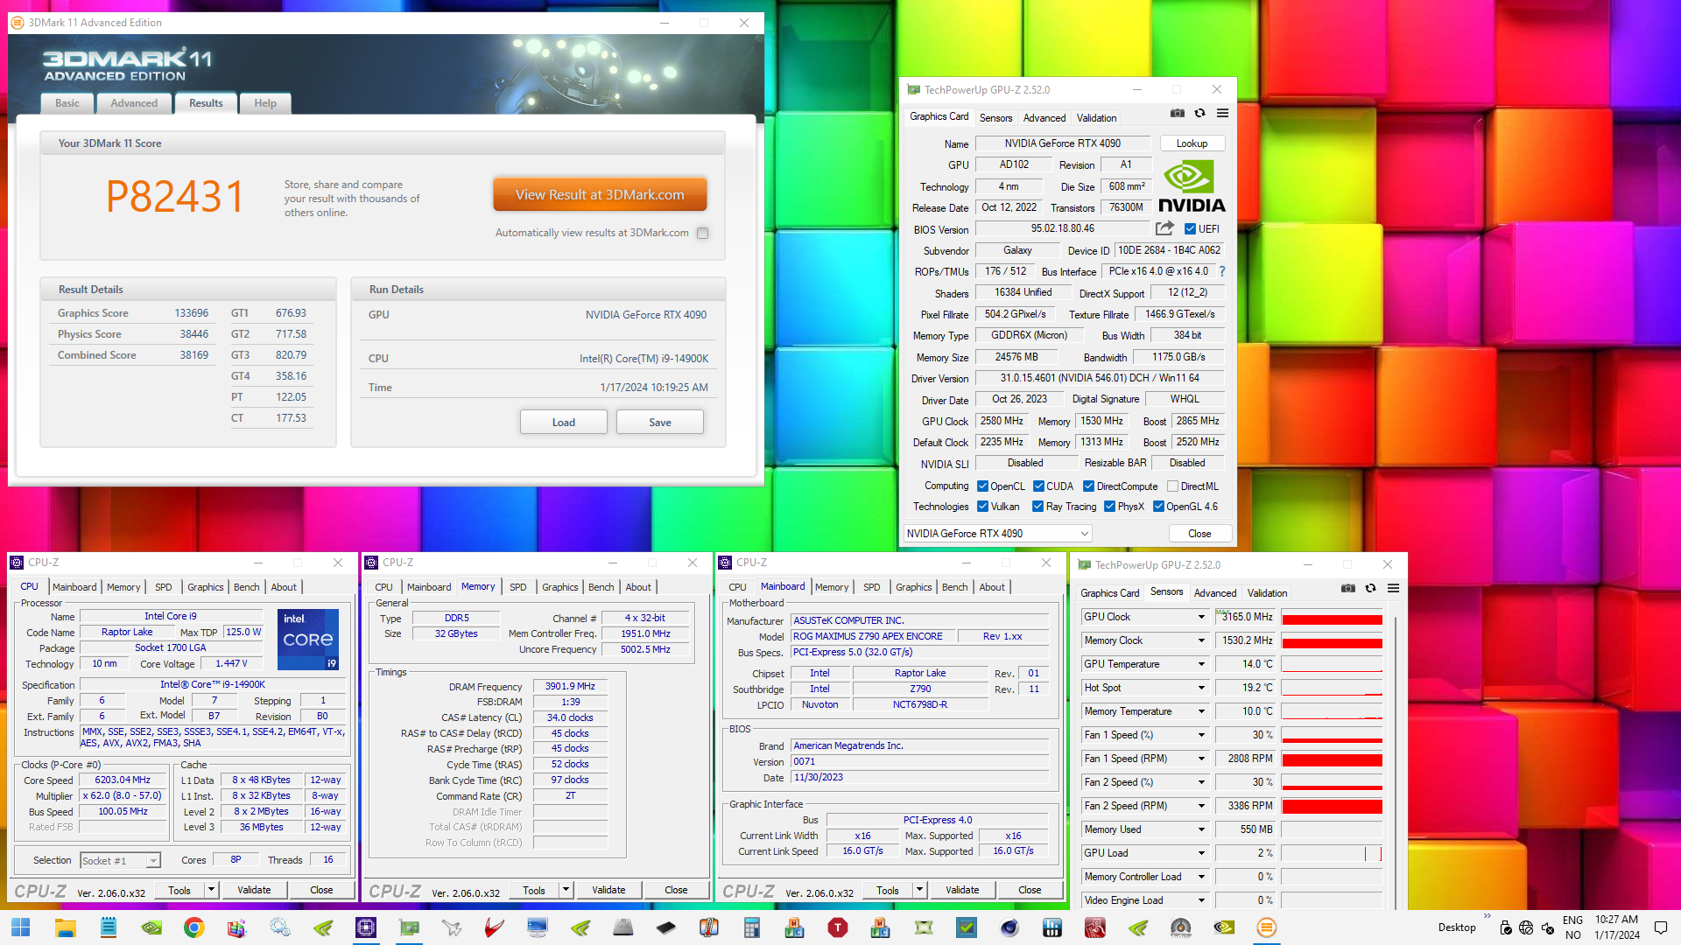Open the GPU Clock sensor dropdown arrow

click(x=1201, y=617)
